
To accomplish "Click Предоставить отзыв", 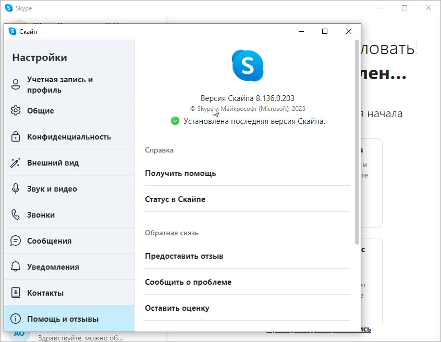I will pos(248,256).
